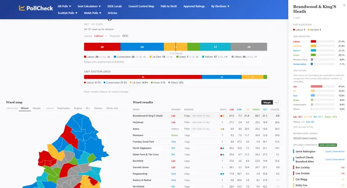Viewport: 347px width, 188px height.
Task: Expand the By Elections menu
Action: pyautogui.click(x=220, y=6)
